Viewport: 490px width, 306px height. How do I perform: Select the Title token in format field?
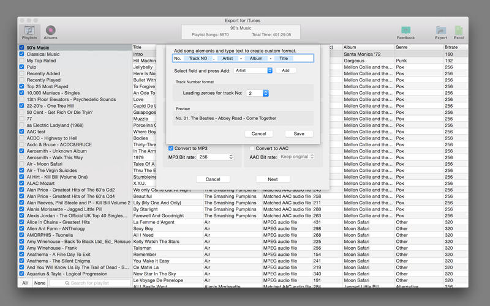coord(284,58)
